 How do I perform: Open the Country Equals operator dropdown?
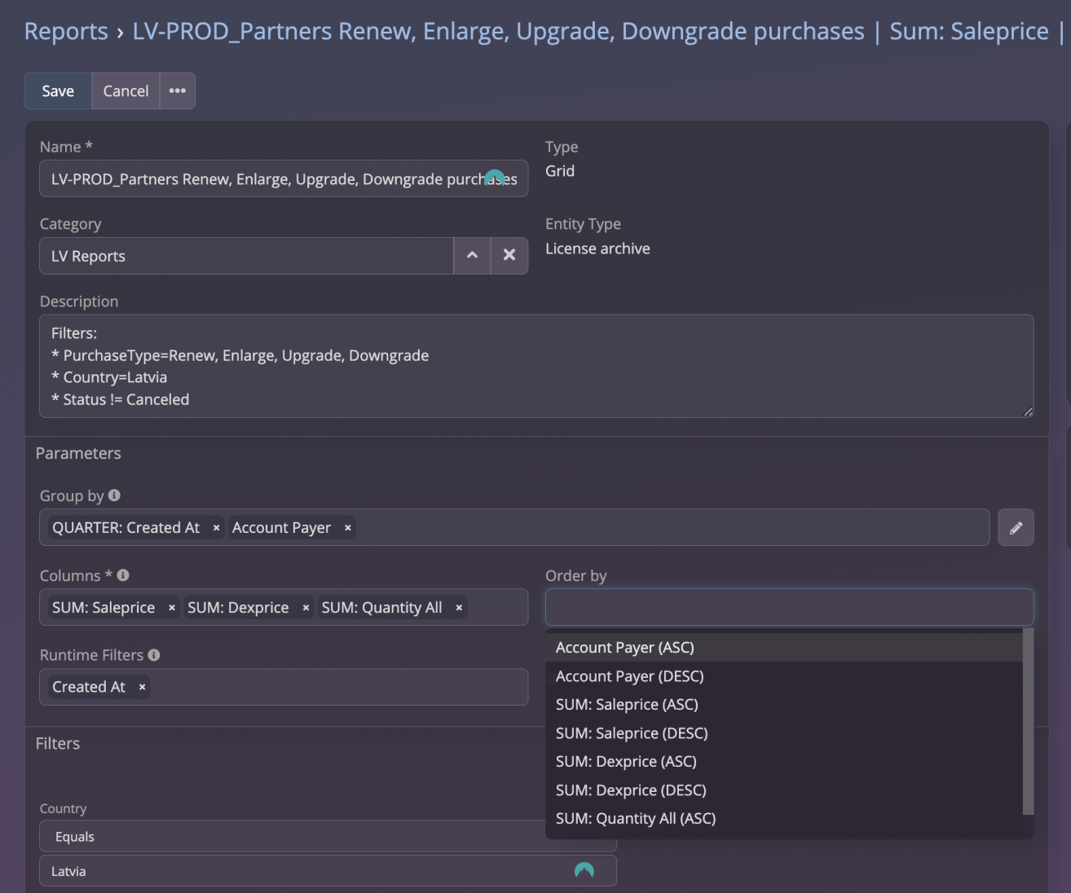(326, 837)
